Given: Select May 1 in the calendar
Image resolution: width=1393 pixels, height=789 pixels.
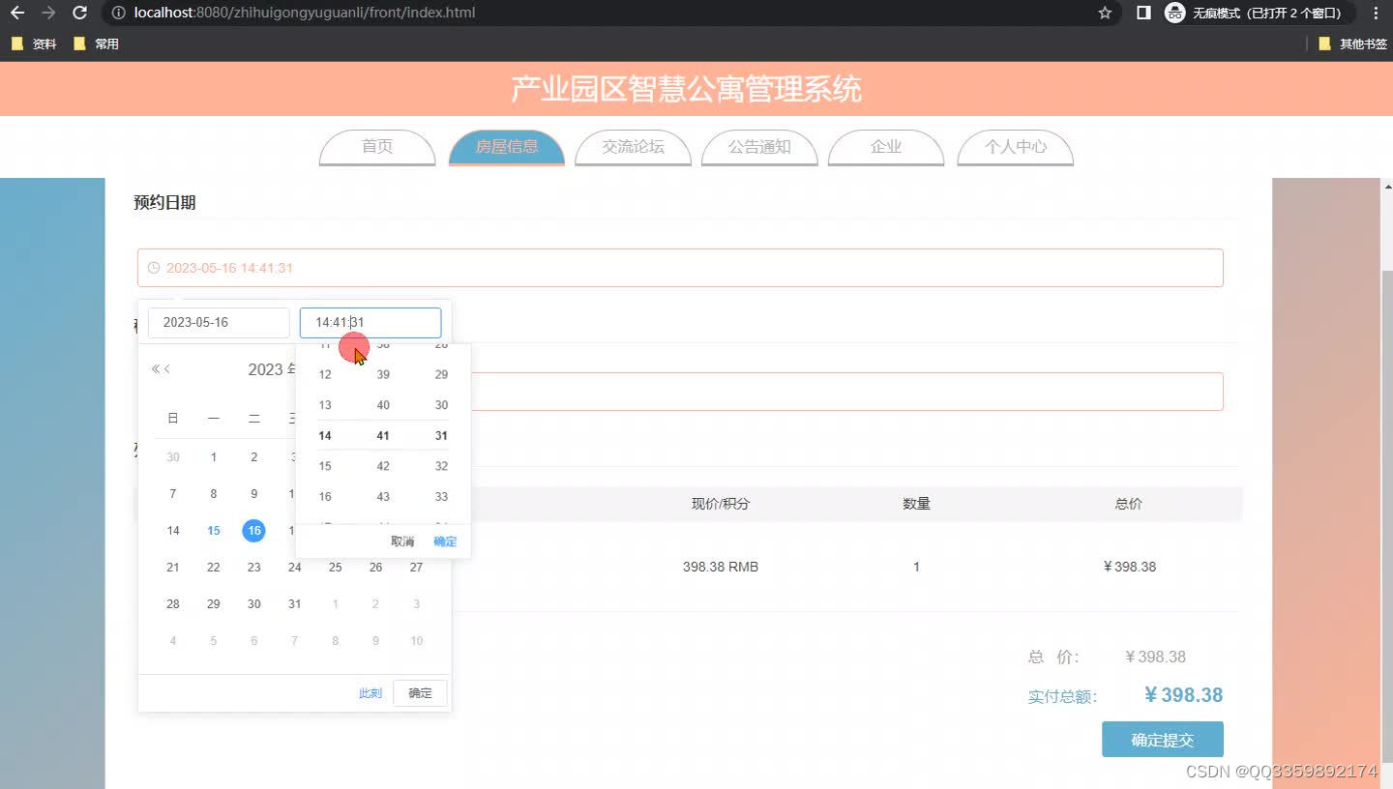Looking at the screenshot, I should 214,457.
